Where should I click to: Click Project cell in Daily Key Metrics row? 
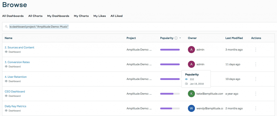click(139, 108)
